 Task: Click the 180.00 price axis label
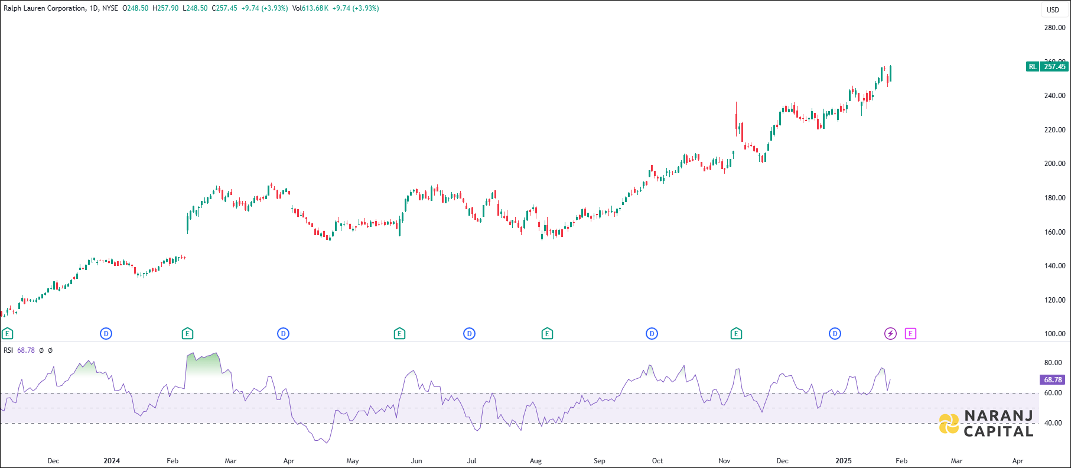[x=1054, y=198]
